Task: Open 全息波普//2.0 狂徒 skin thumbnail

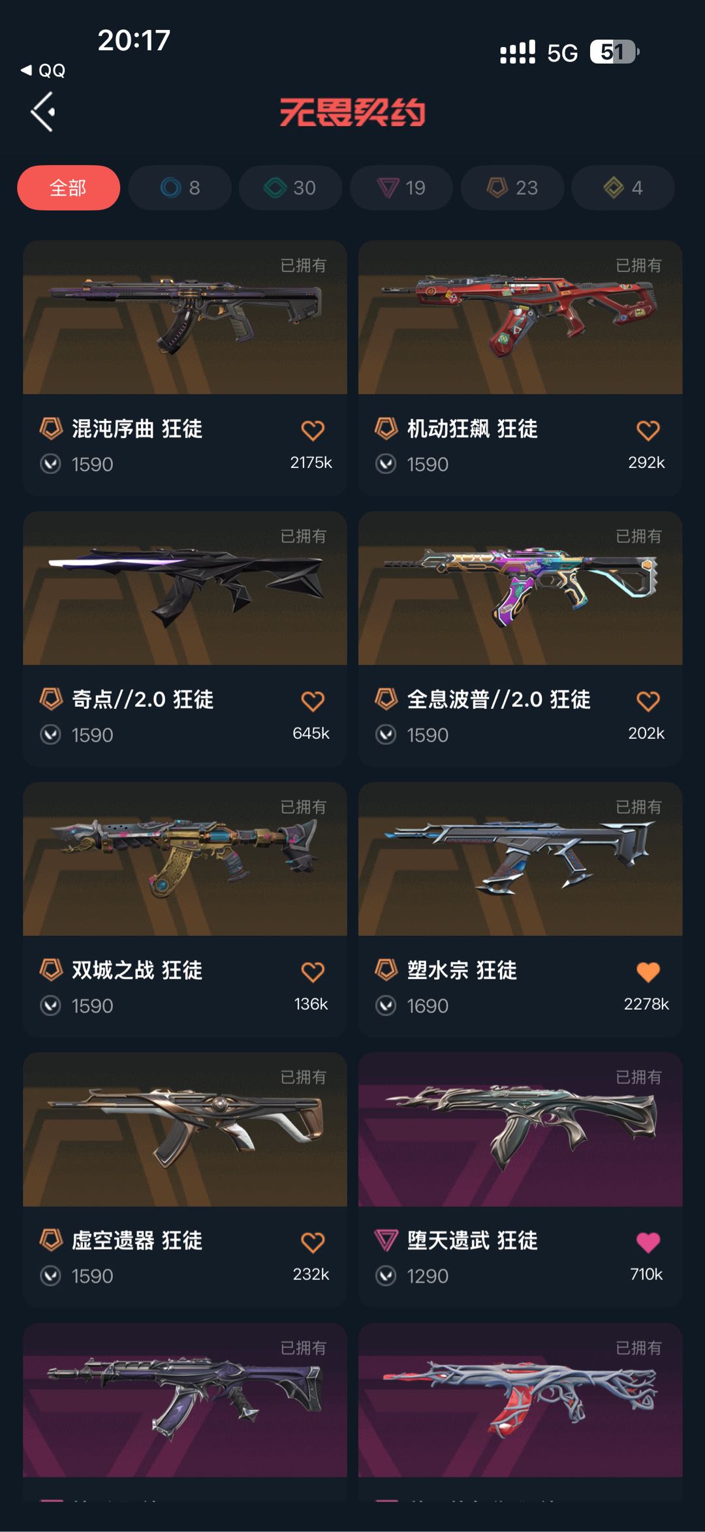Action: click(520, 588)
